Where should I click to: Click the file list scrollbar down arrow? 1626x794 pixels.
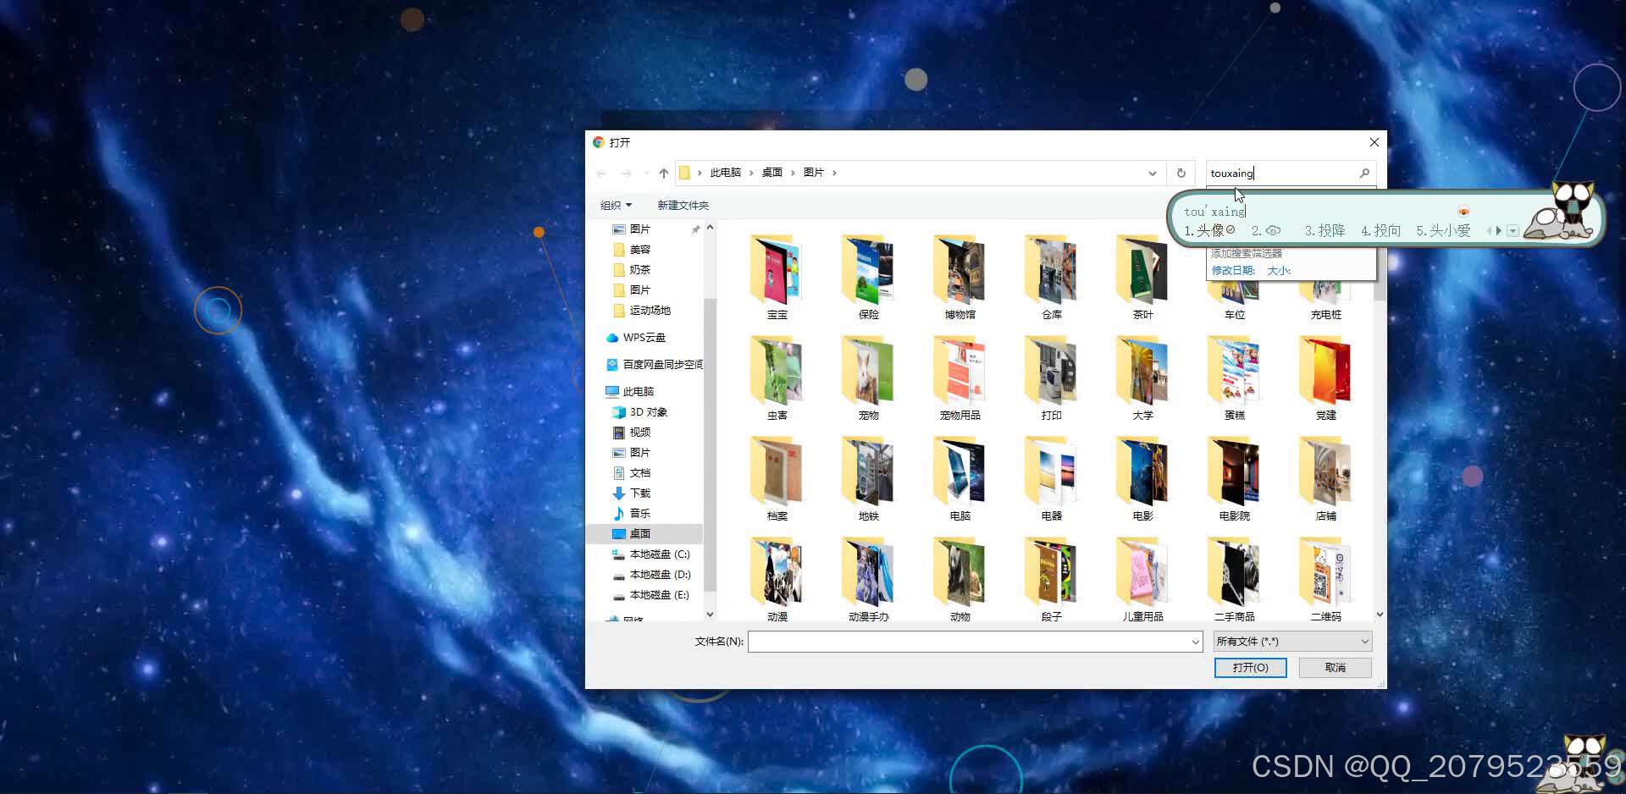coord(1380,615)
